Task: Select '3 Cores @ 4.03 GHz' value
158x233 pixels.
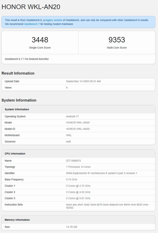Action: point(78,192)
